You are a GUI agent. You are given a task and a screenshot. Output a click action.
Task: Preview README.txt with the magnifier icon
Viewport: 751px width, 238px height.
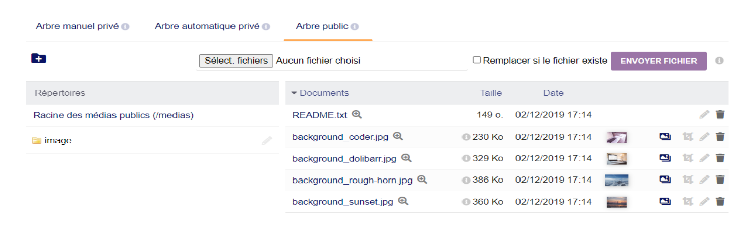357,114
